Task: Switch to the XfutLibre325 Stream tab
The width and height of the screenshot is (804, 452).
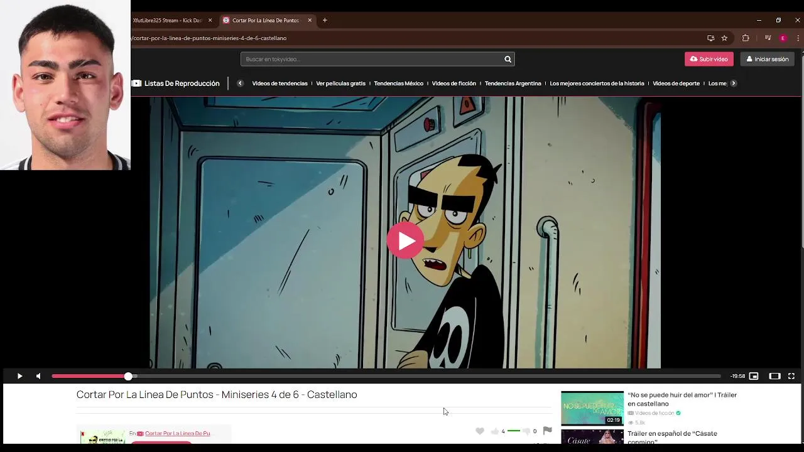Action: click(x=168, y=20)
